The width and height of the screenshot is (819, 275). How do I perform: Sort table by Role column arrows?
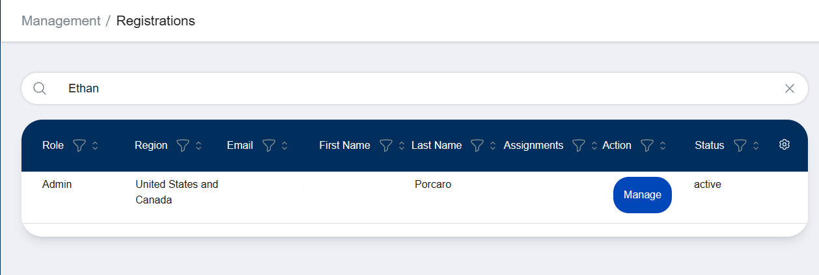click(x=95, y=146)
